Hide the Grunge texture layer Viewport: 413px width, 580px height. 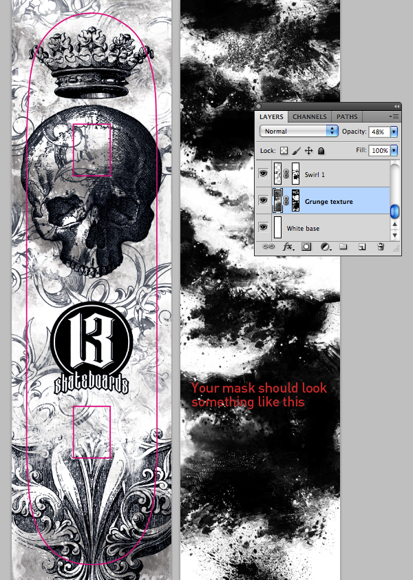(263, 200)
